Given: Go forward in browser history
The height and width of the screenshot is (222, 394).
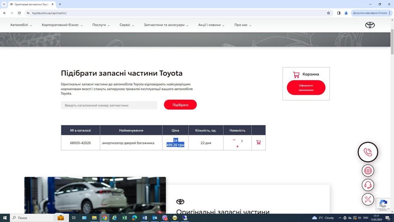Looking at the screenshot, I should click(12, 13).
